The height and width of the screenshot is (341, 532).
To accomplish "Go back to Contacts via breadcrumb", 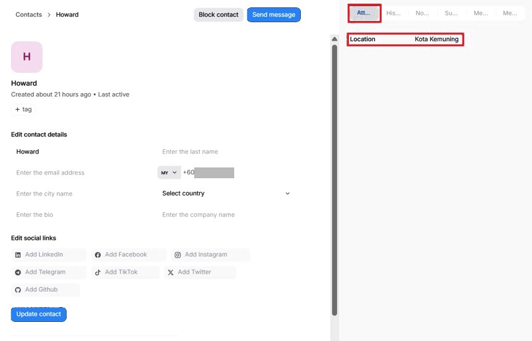I will pyautogui.click(x=29, y=15).
